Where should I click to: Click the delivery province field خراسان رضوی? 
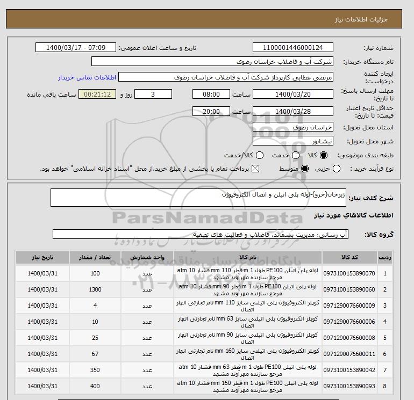pyautogui.click(x=293, y=127)
